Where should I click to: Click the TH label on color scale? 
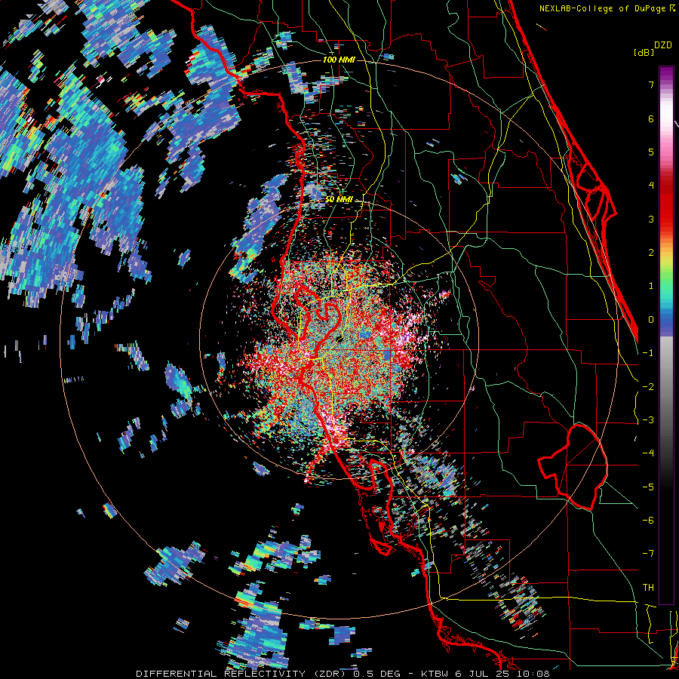648,588
